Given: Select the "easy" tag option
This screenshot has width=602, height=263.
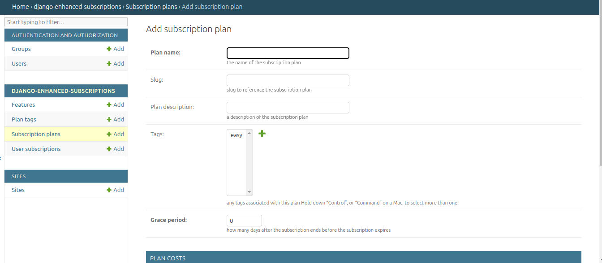Looking at the screenshot, I should (236, 135).
